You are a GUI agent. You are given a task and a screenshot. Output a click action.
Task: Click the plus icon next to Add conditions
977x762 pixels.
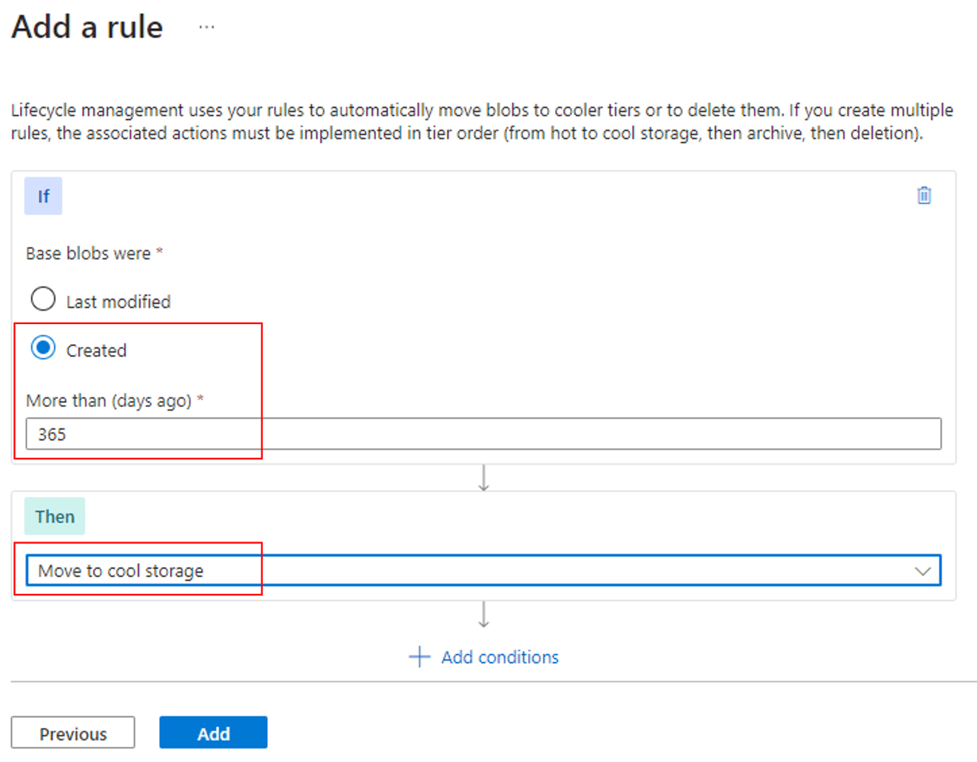(419, 656)
